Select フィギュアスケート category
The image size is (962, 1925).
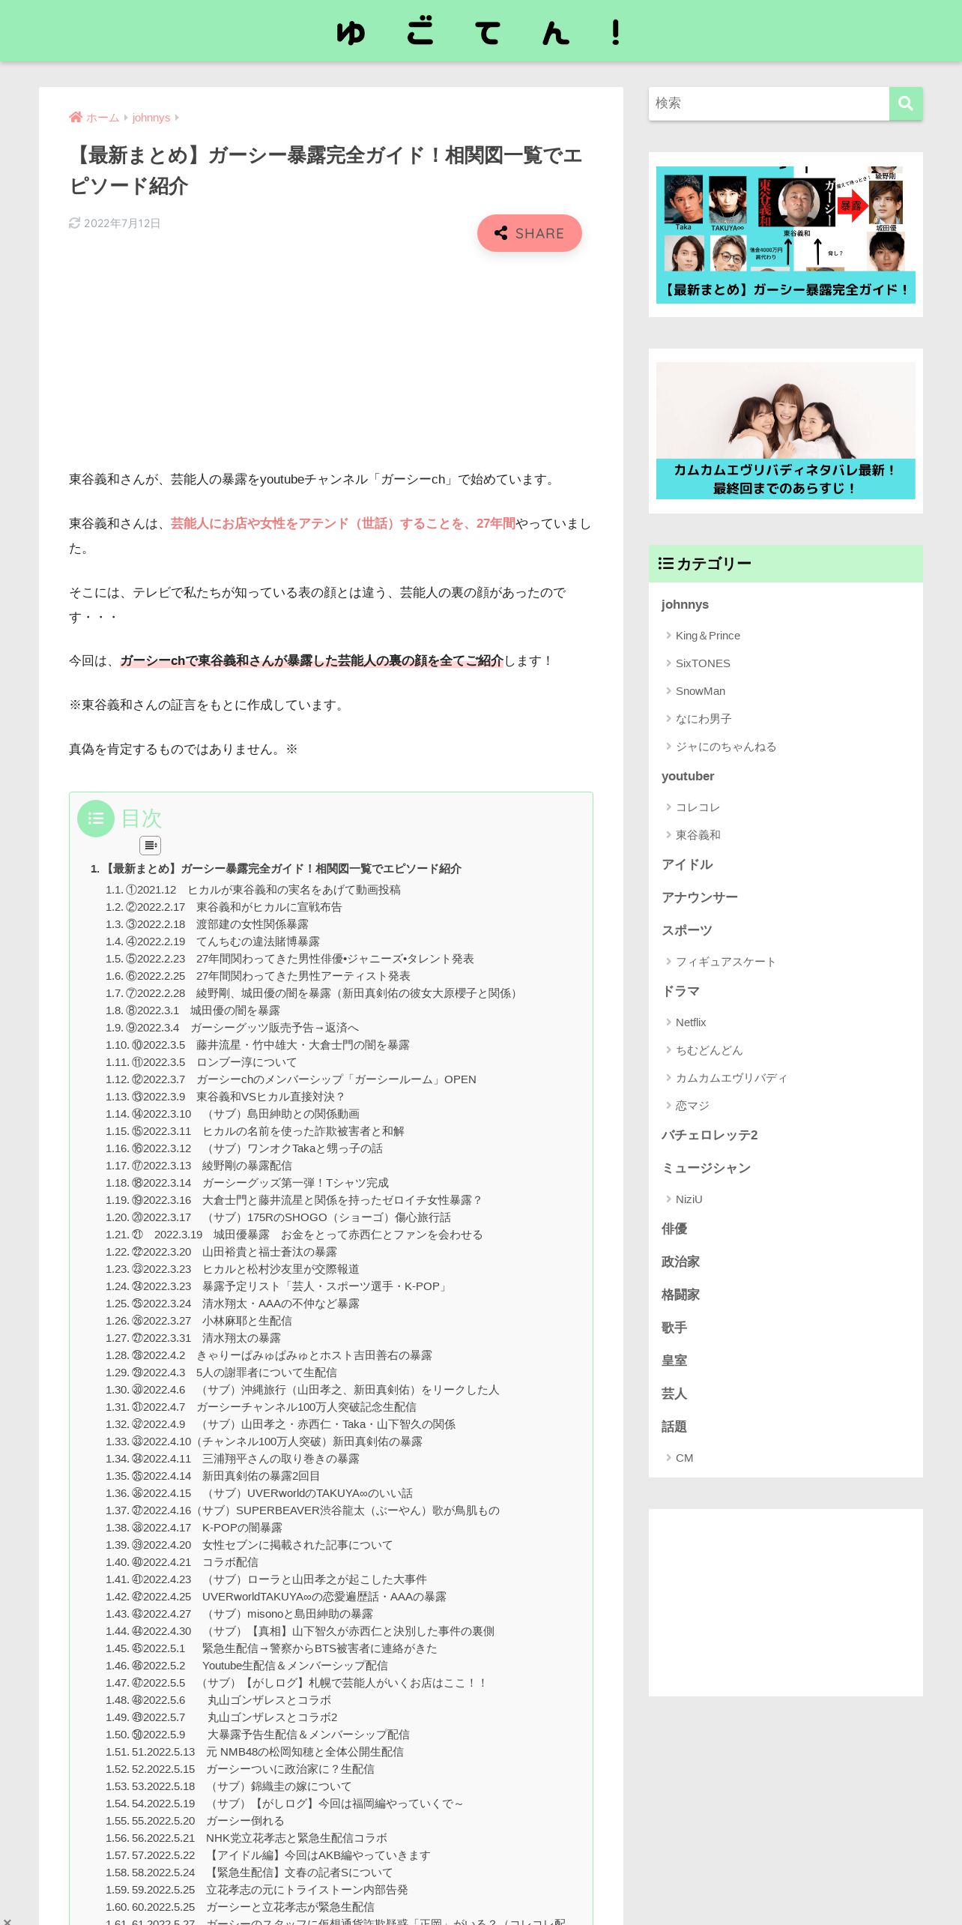click(x=726, y=962)
